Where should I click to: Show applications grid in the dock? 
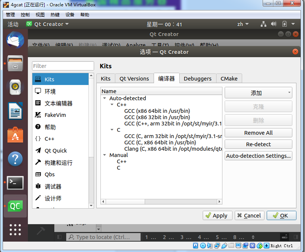click(x=15, y=230)
